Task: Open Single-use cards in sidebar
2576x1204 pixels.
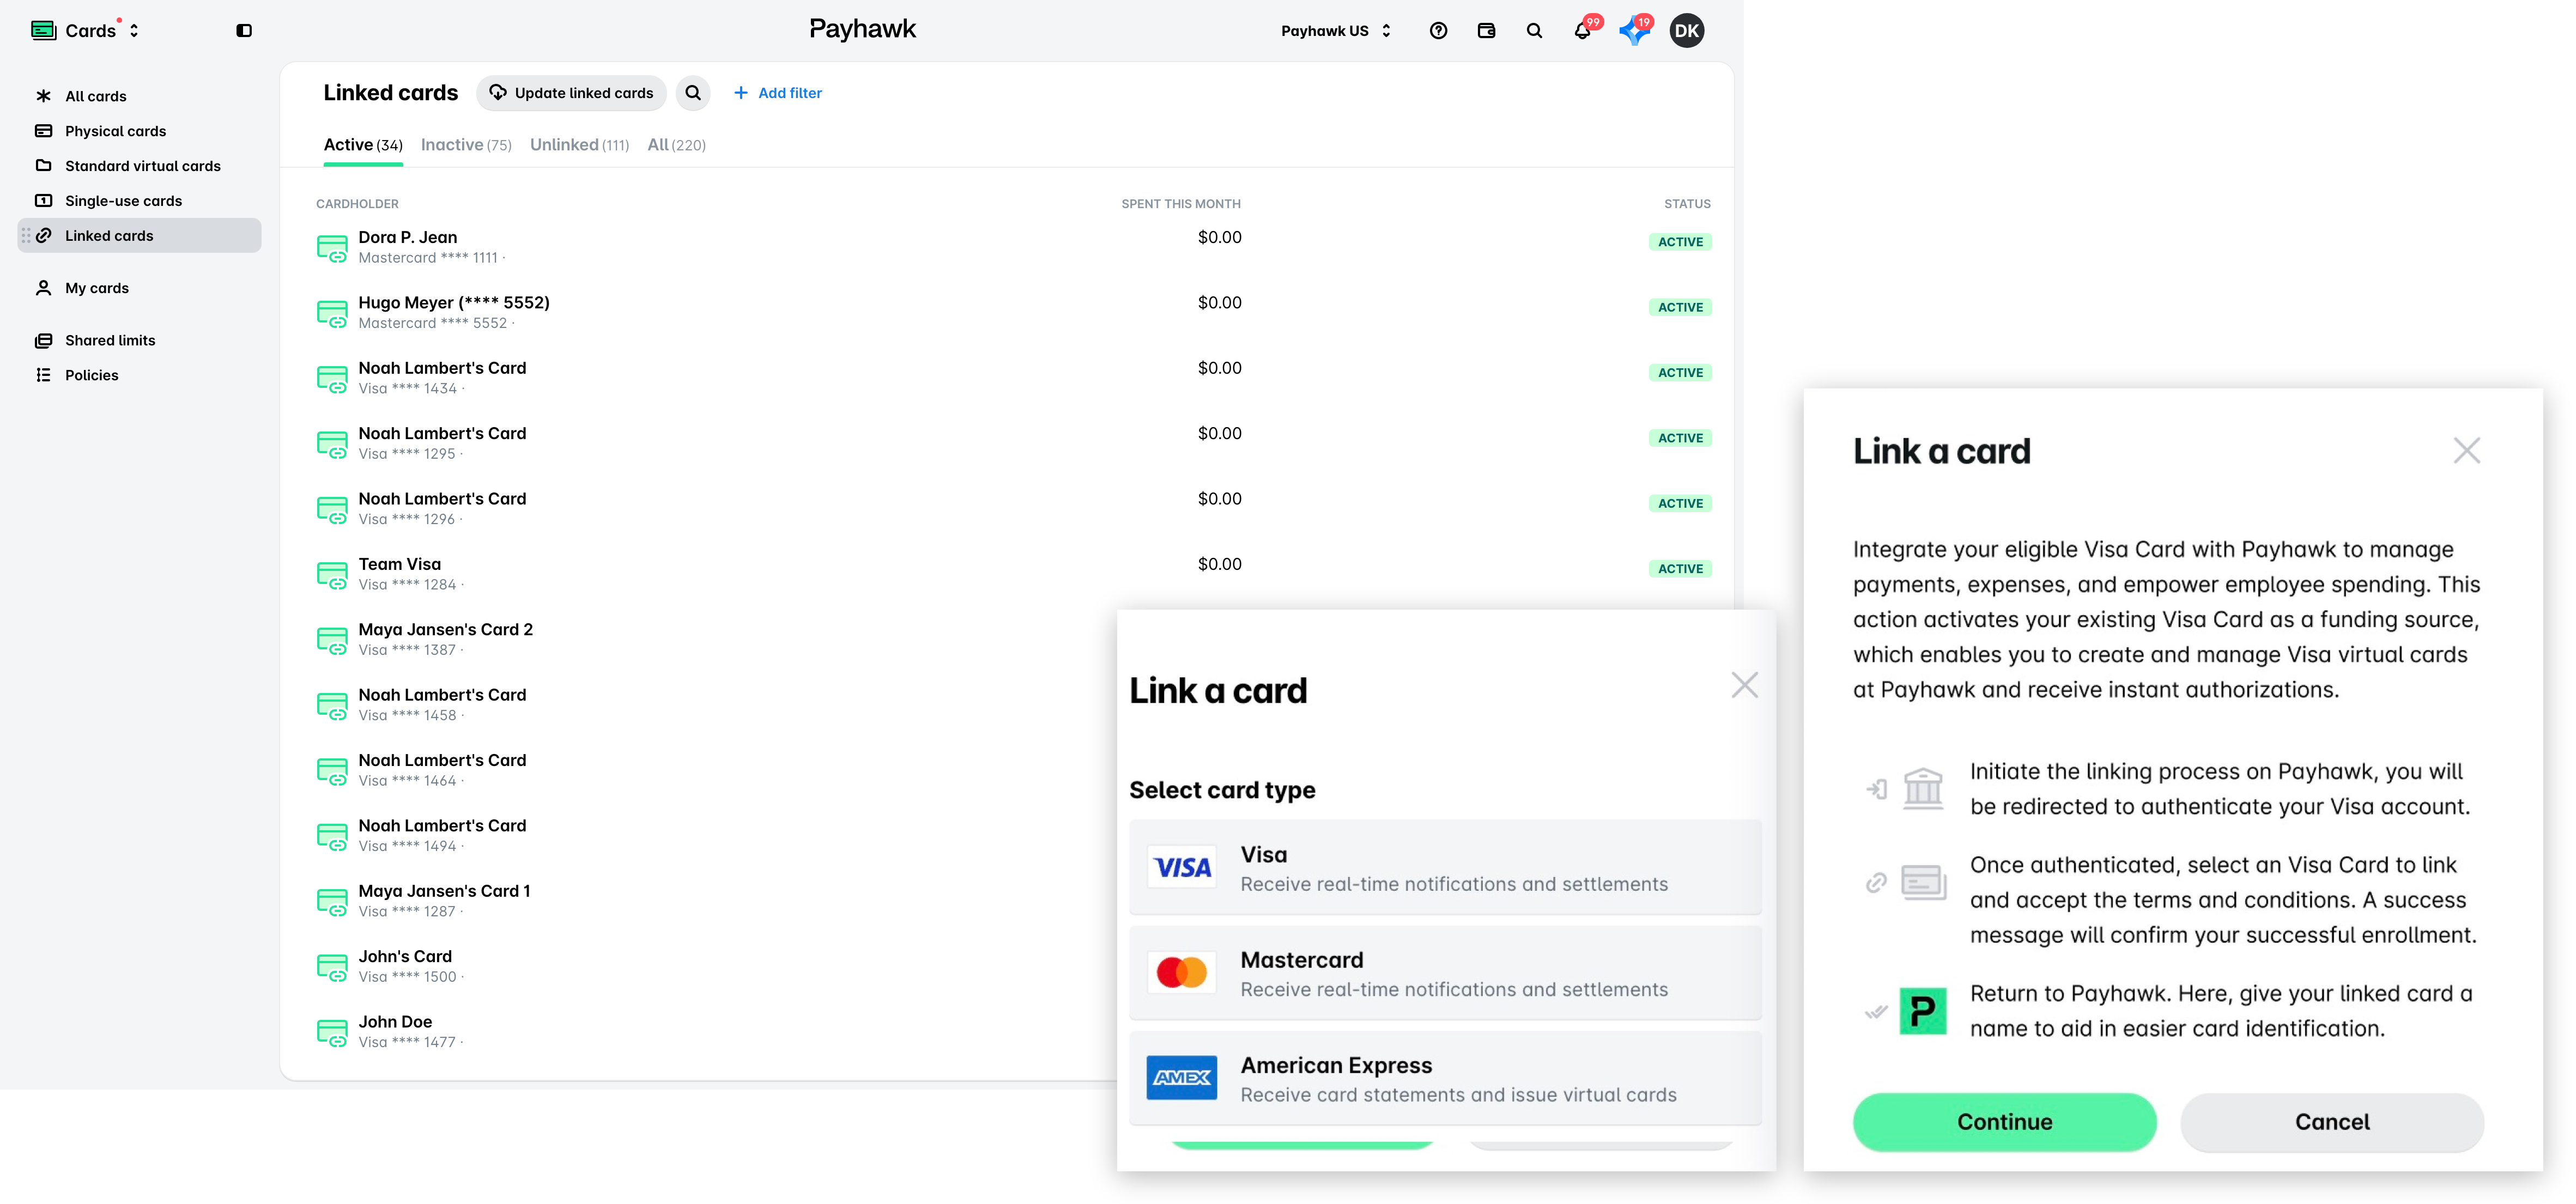Action: [x=140, y=201]
